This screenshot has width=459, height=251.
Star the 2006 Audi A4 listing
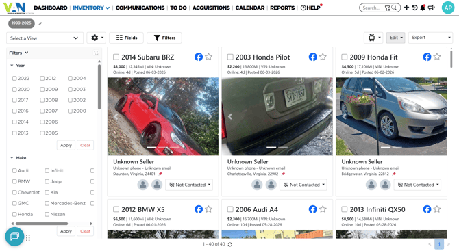pos(323,209)
